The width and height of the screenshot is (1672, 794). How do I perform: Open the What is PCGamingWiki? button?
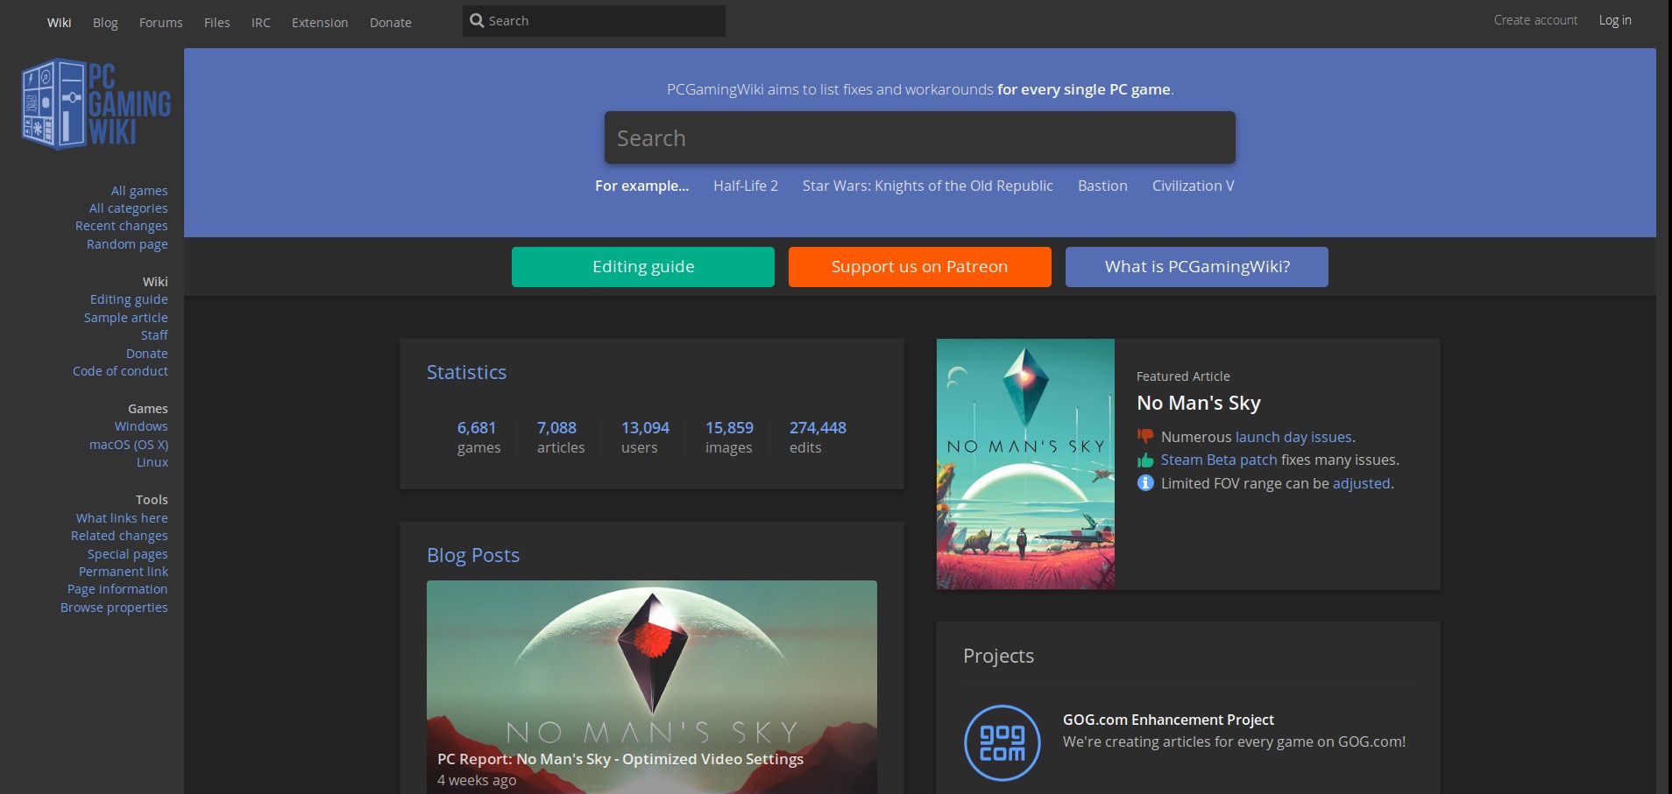tap(1197, 267)
